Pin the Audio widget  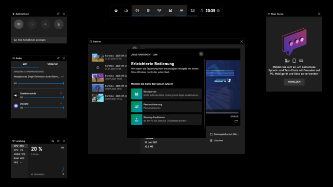click(x=58, y=58)
